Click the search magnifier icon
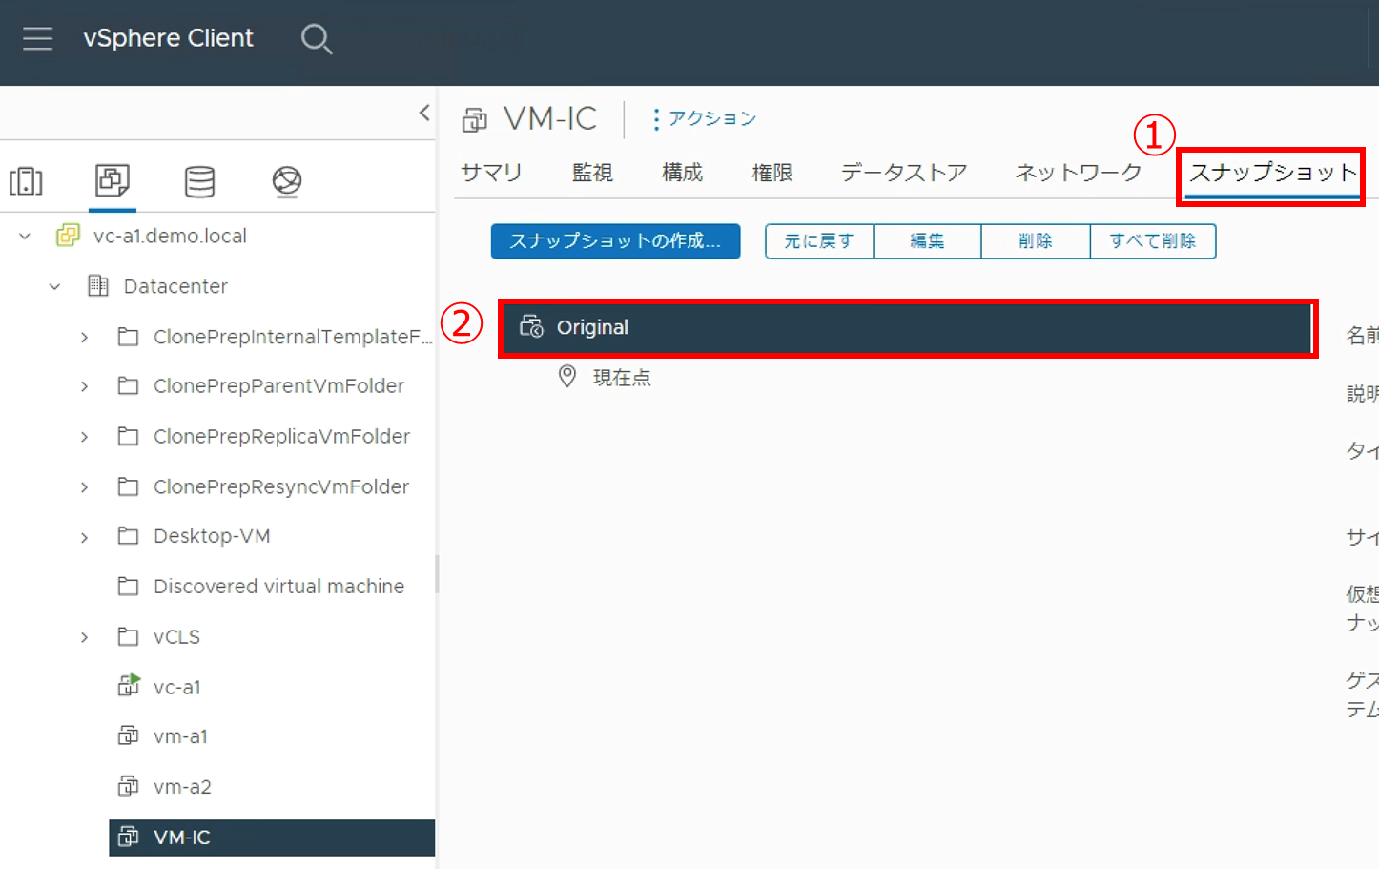 pyautogui.click(x=316, y=39)
